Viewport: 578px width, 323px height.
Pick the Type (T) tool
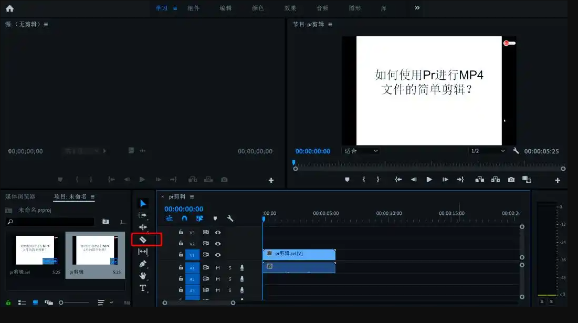(143, 288)
